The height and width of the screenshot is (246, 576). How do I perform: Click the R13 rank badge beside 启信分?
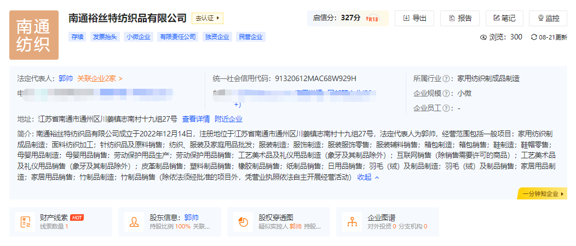pyautogui.click(x=372, y=19)
